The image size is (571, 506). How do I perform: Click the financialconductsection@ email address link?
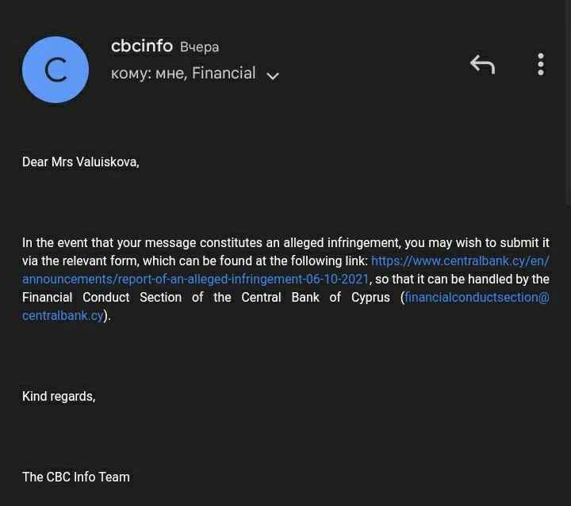(477, 298)
